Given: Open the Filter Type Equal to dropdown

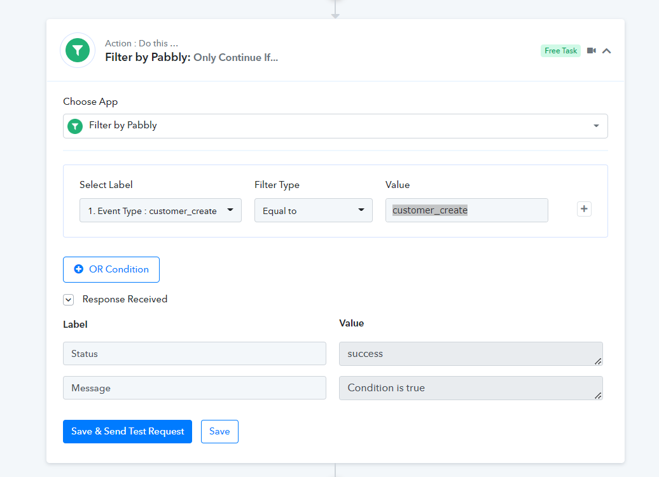Looking at the screenshot, I should tap(314, 210).
